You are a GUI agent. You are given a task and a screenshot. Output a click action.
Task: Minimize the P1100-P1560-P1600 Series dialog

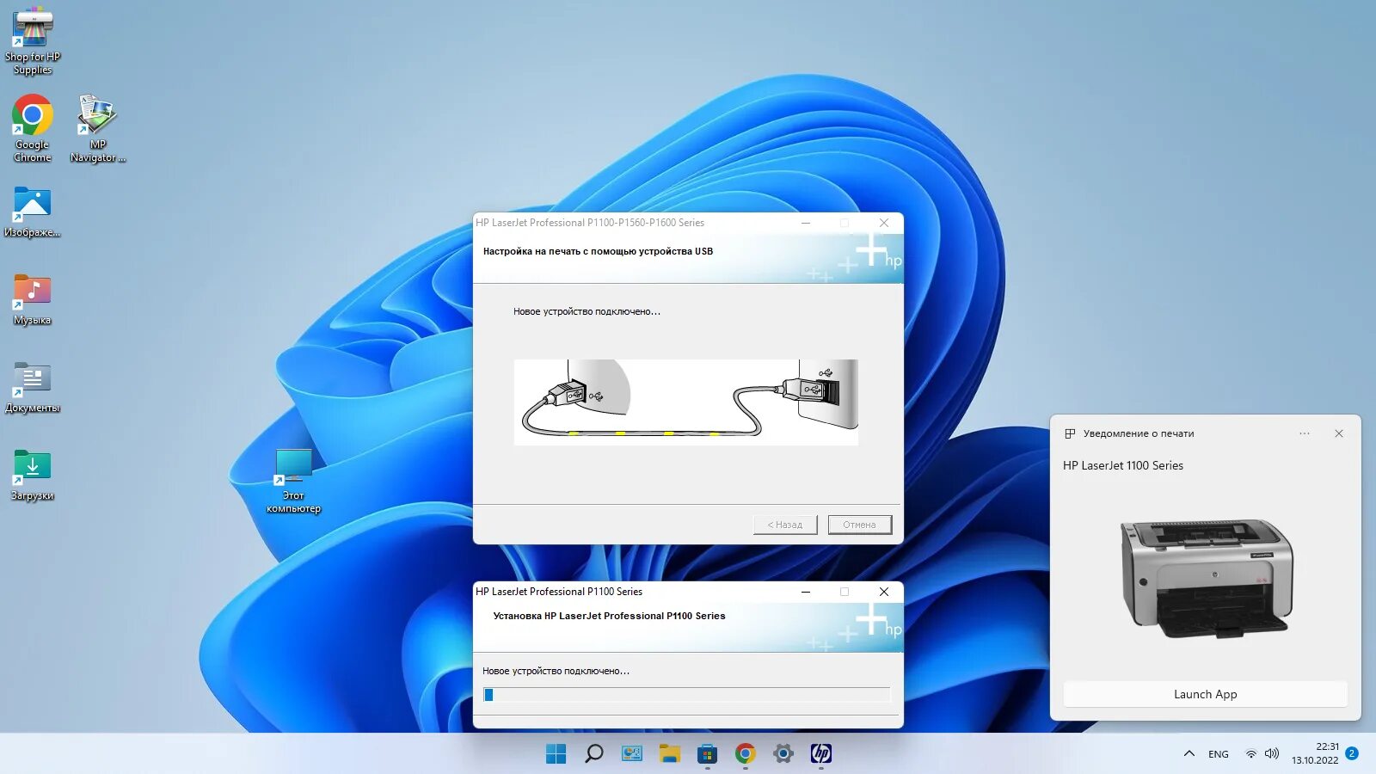pos(806,223)
